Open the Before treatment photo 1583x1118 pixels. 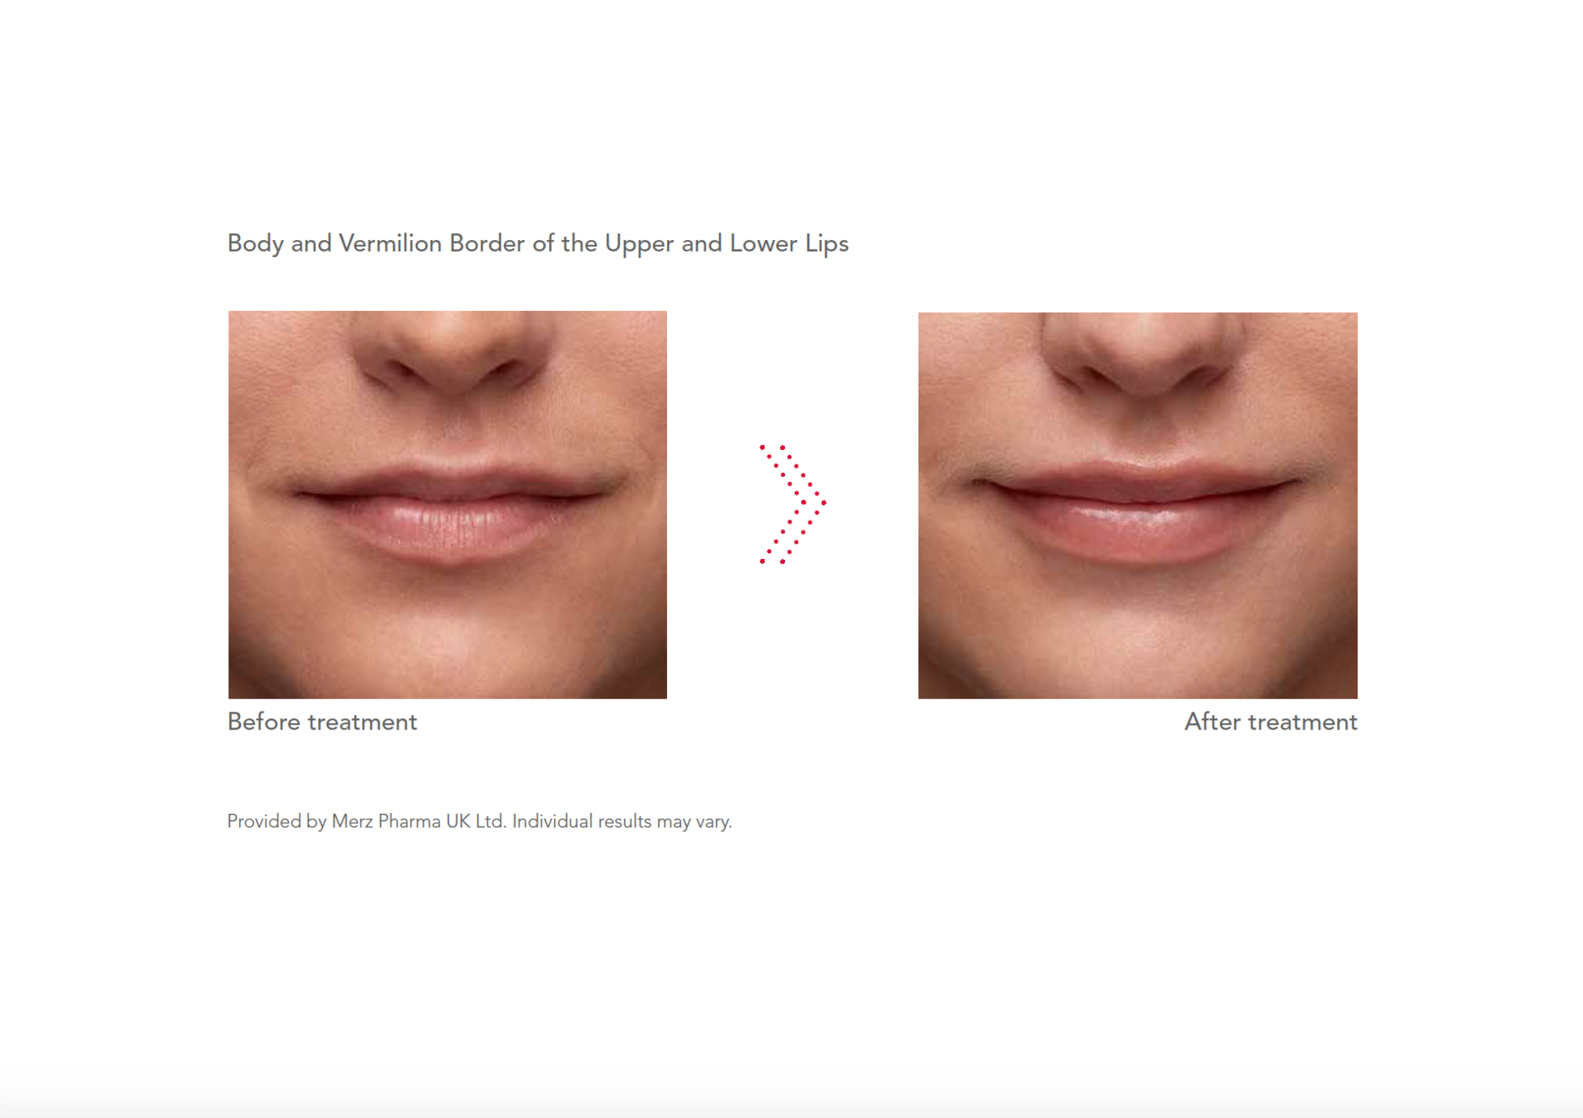coord(448,505)
